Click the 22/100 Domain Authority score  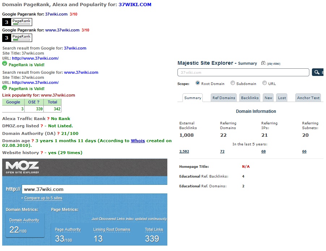pyautogui.click(x=18, y=230)
